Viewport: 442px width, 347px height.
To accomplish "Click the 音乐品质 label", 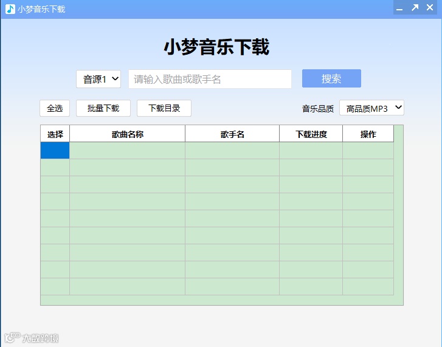I will tap(318, 109).
